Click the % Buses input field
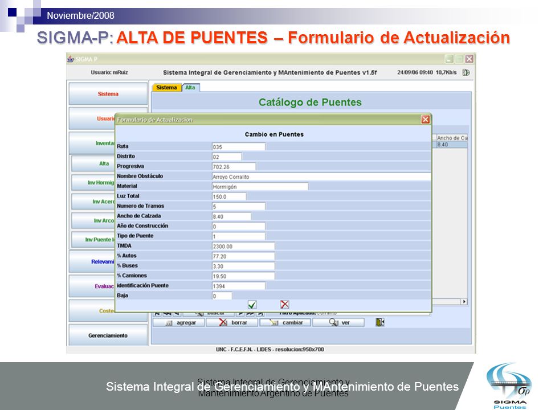 (x=243, y=266)
